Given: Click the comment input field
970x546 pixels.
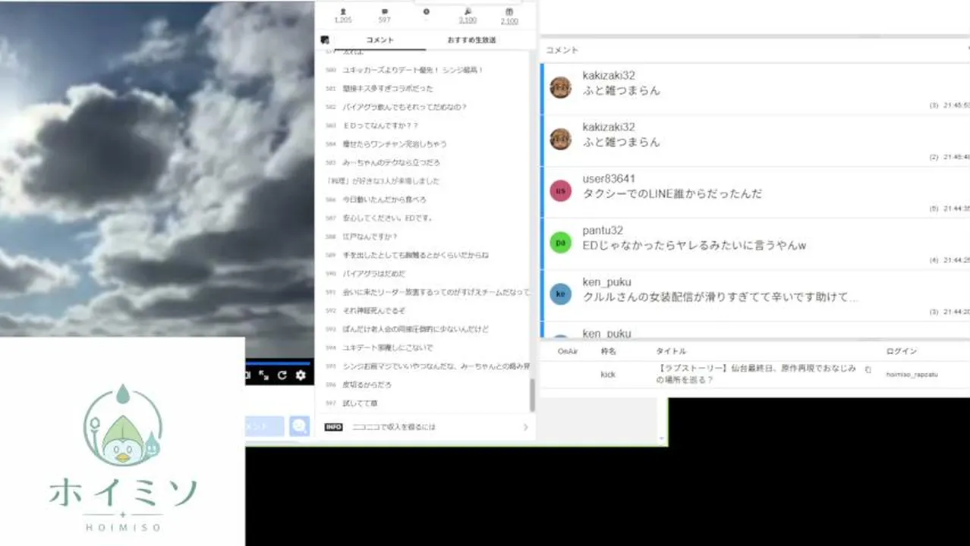Looking at the screenshot, I should coord(265,426).
